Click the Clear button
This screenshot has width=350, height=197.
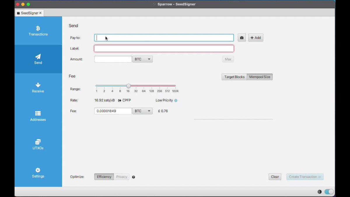(x=275, y=177)
